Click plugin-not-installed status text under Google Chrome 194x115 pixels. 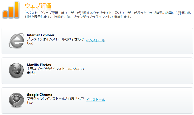(x=55, y=99)
